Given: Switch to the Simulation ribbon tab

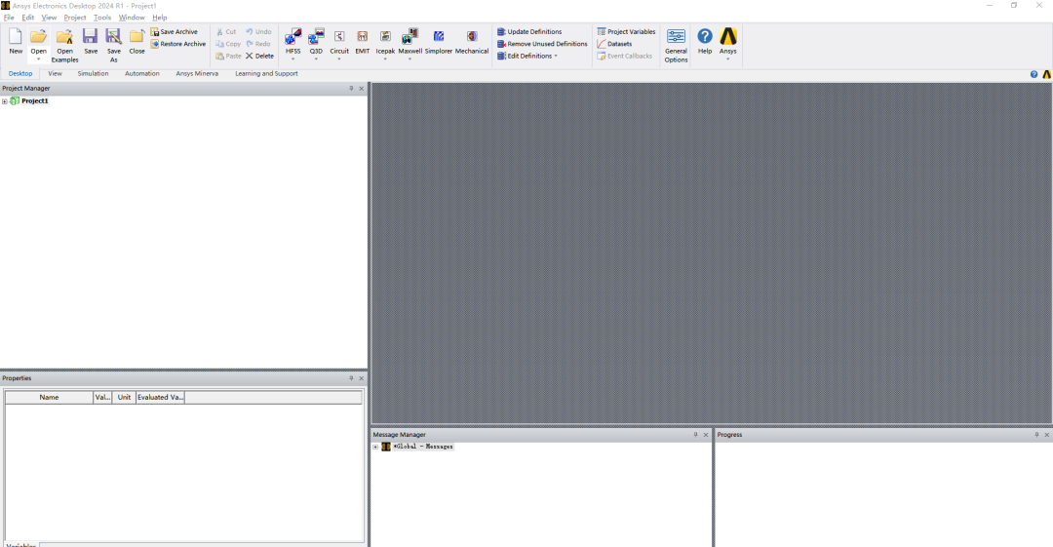Looking at the screenshot, I should tap(93, 73).
